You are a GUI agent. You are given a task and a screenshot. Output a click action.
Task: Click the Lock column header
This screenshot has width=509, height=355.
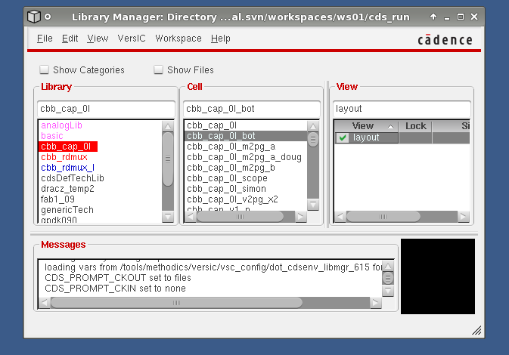(415, 126)
